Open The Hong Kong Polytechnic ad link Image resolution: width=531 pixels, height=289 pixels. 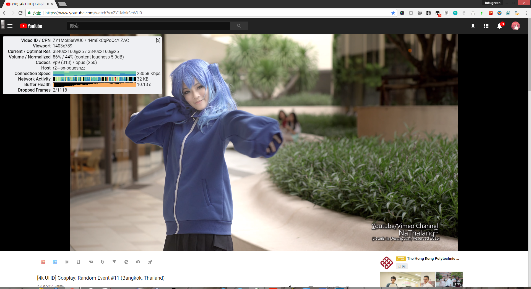[x=433, y=258]
